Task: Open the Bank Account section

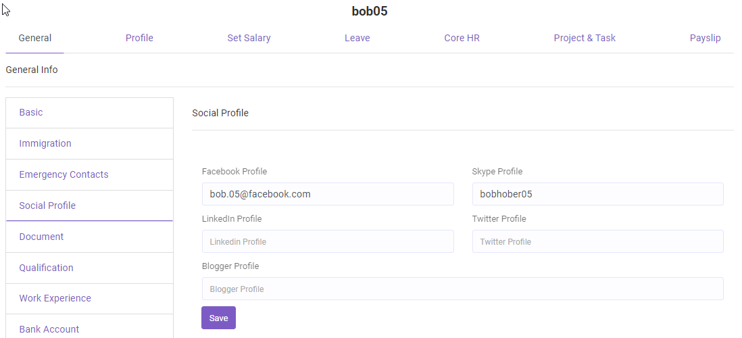Action: tap(49, 329)
